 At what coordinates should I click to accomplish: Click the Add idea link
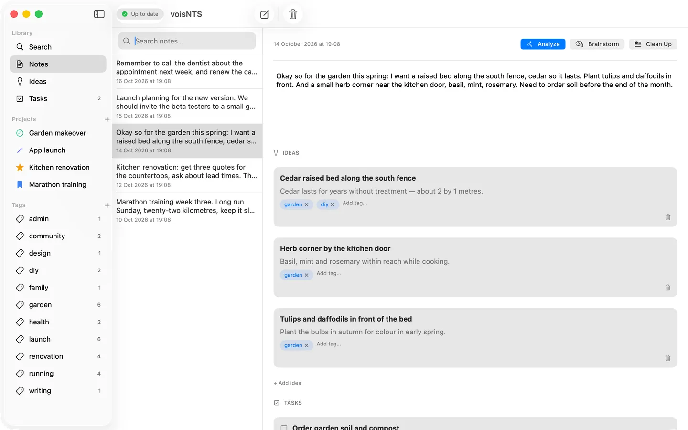click(x=287, y=383)
